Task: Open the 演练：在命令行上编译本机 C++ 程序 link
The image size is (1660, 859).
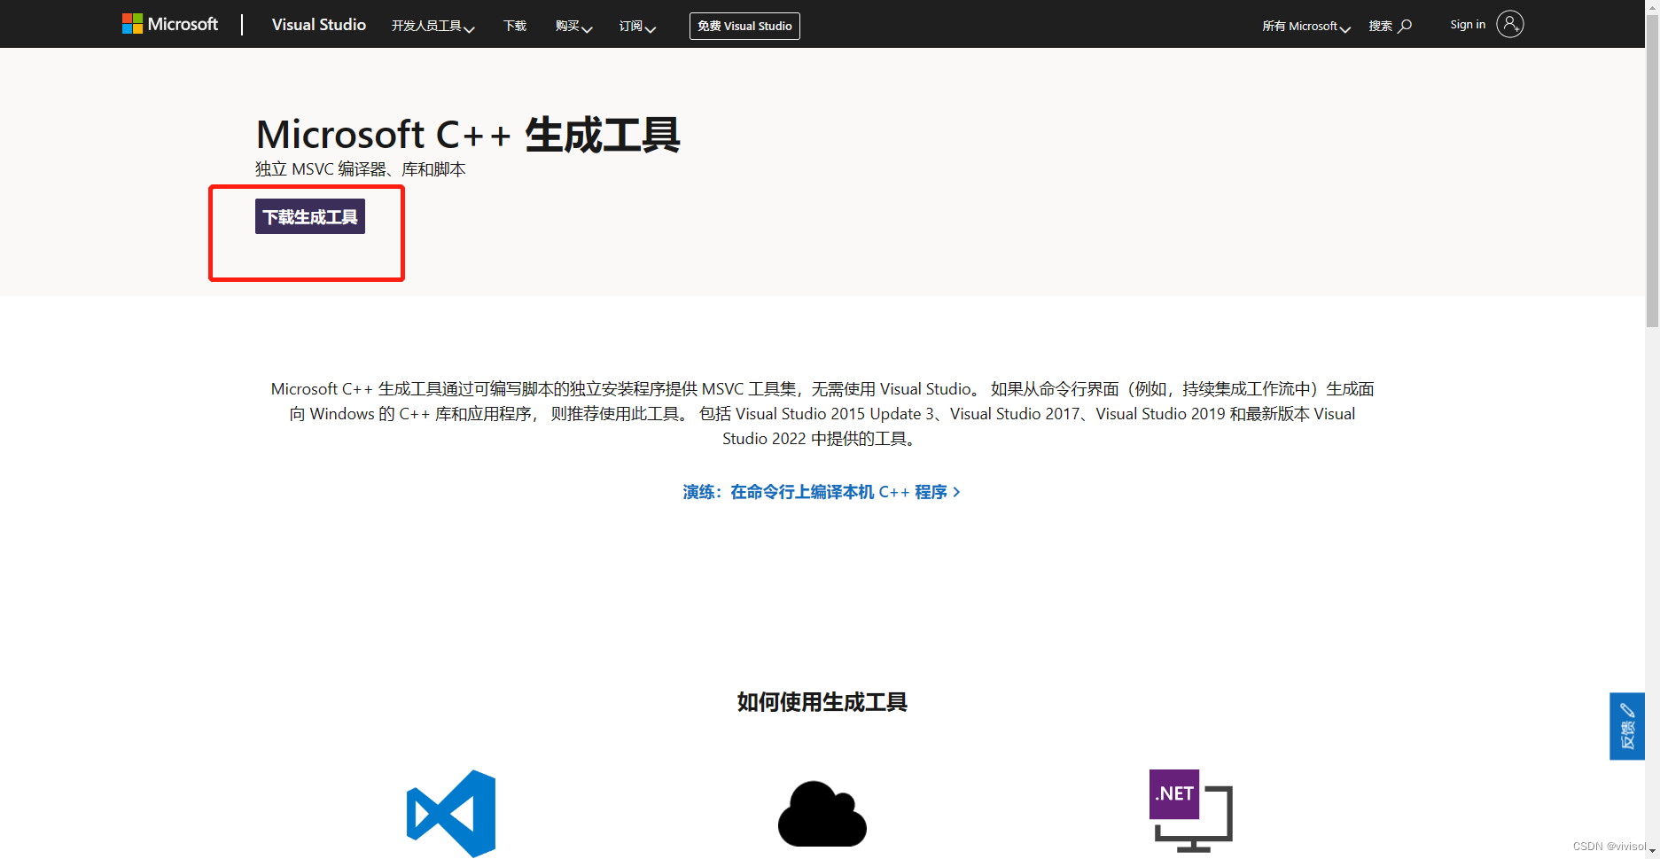Action: pos(822,492)
